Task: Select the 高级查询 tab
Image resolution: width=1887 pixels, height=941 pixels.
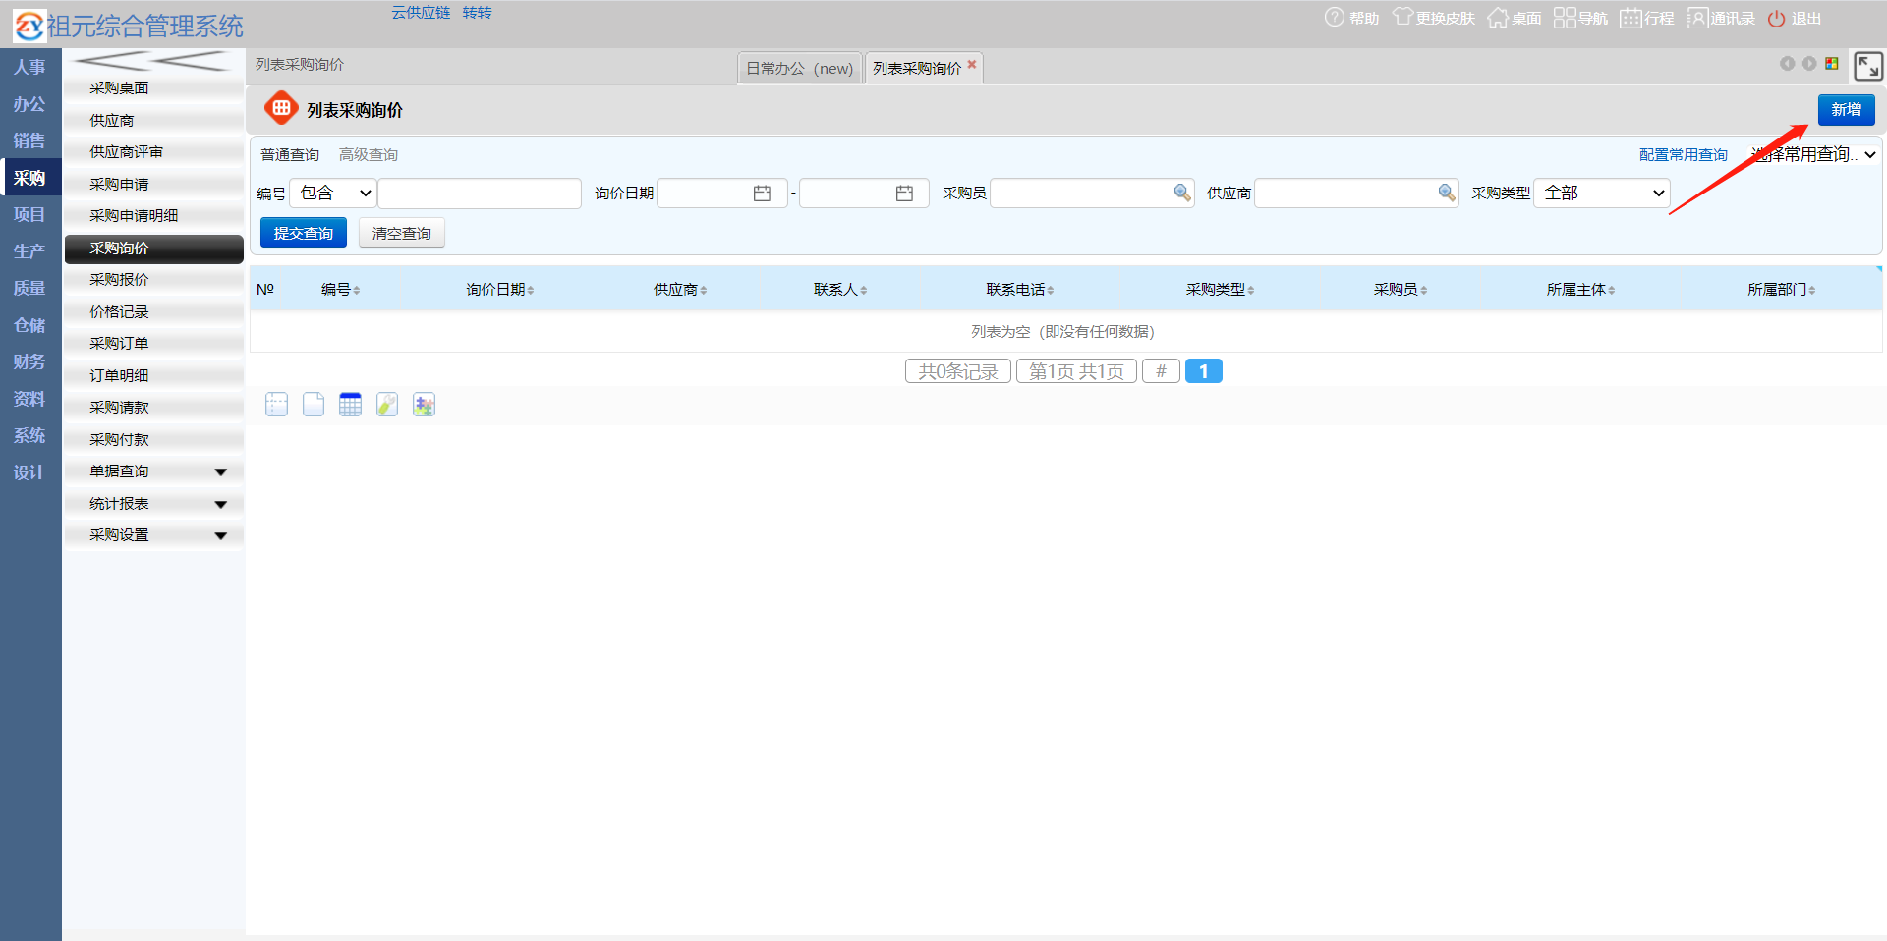Action: pos(369,155)
